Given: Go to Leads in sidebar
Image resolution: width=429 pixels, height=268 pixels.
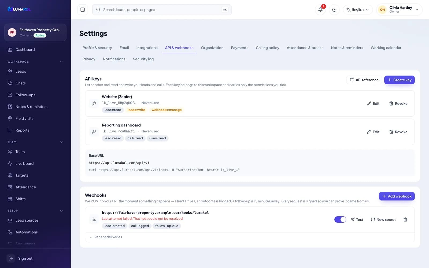Looking at the screenshot, I should tap(35, 71).
